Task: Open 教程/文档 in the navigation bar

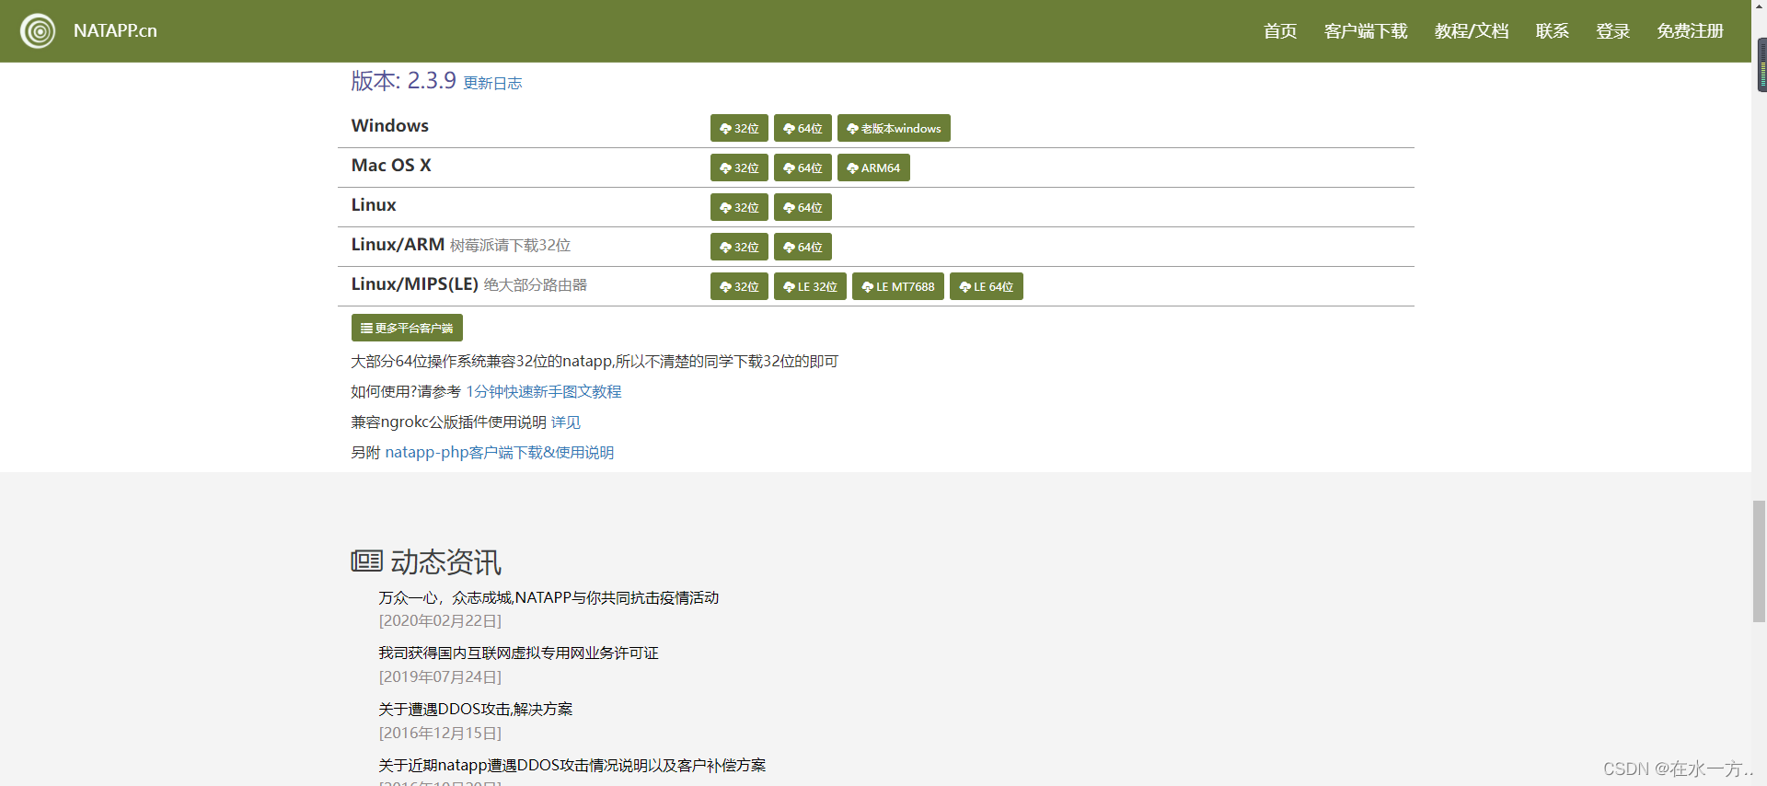Action: click(1472, 31)
